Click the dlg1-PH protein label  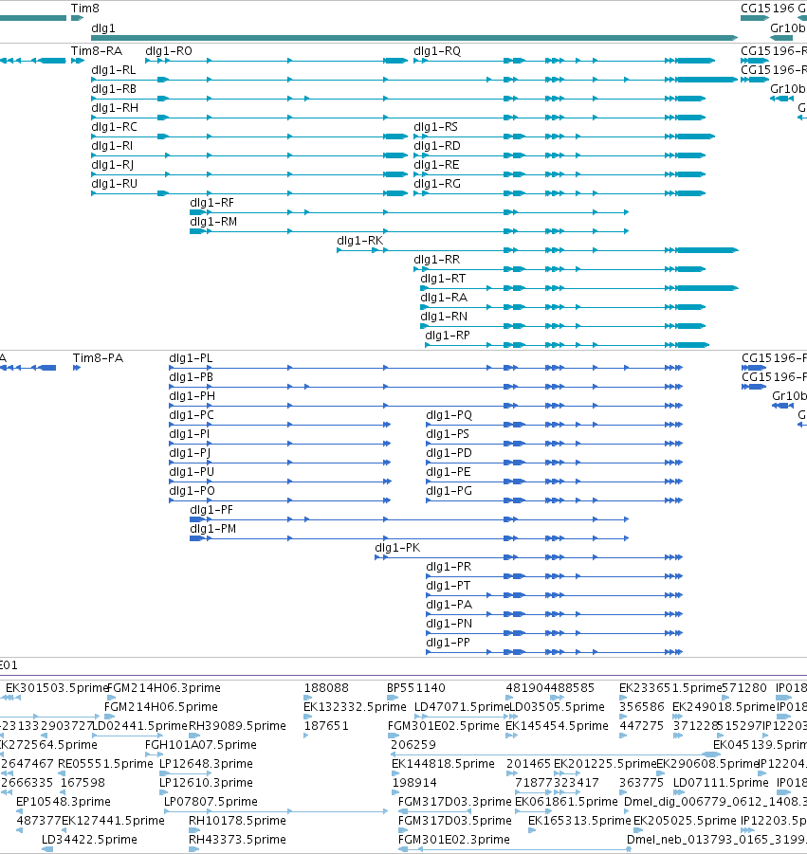coord(192,396)
